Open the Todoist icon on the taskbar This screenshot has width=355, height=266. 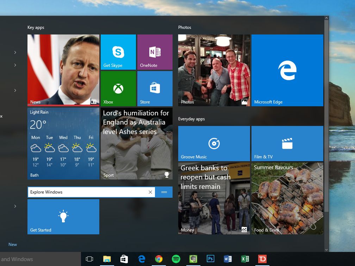[x=262, y=259]
